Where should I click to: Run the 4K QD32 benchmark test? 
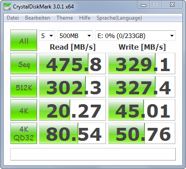click(24, 133)
